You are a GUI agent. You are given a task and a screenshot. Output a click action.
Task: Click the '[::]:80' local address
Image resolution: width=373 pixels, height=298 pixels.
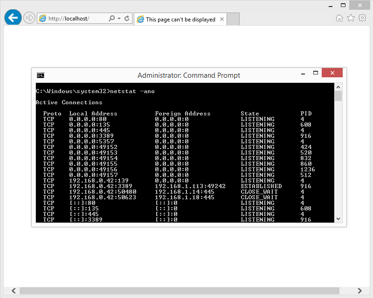(83, 203)
